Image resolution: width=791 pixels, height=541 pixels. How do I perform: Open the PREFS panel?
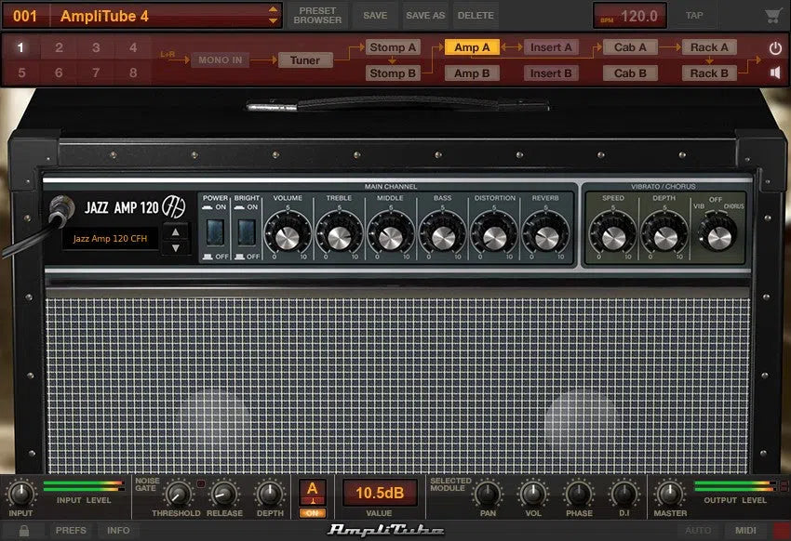(x=70, y=531)
